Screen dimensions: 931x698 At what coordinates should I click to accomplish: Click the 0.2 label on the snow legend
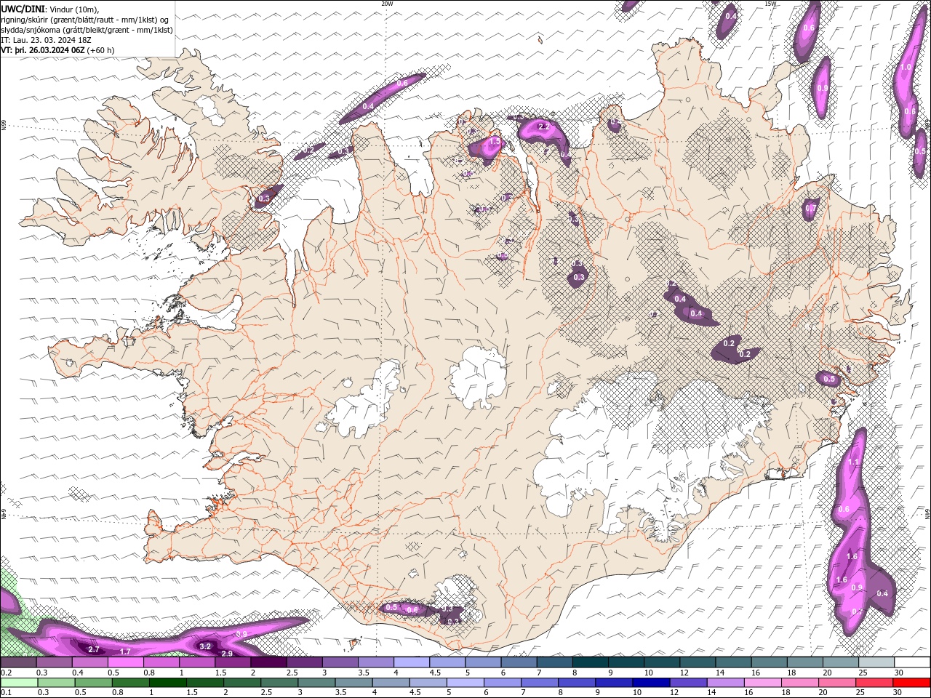(5, 672)
